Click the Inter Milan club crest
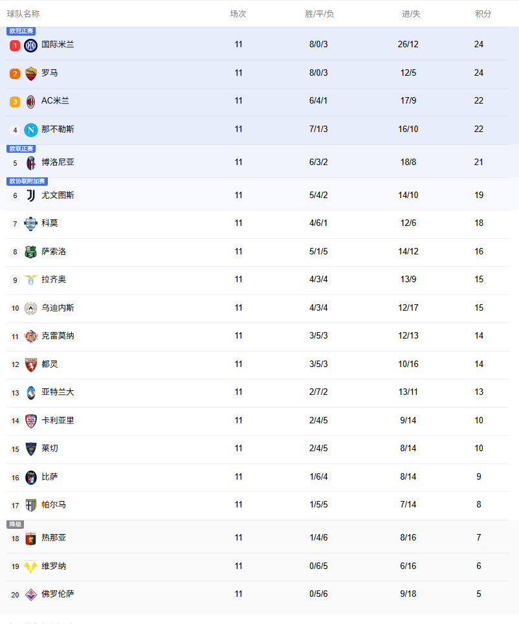 pos(31,45)
